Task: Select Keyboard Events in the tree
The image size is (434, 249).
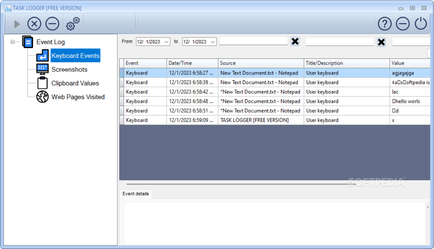Action: tap(75, 56)
